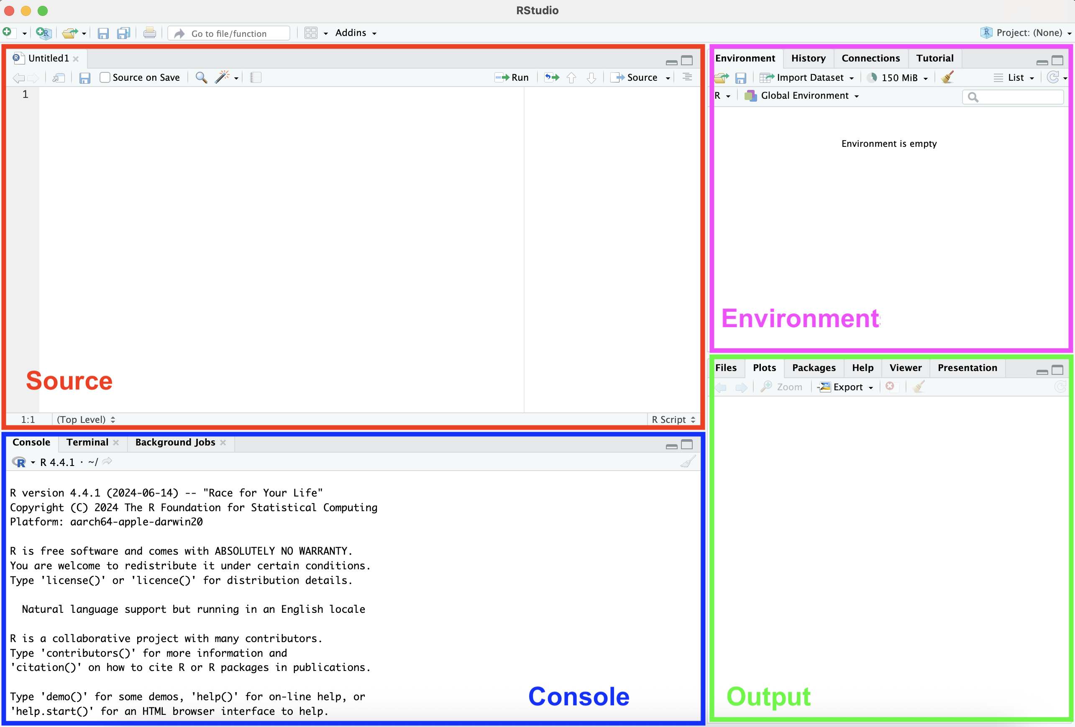Close the Background Jobs tab
The image size is (1075, 727).
[223, 443]
